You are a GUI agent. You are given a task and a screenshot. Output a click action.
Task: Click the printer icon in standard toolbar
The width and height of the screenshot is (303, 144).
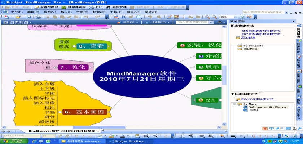39,17
